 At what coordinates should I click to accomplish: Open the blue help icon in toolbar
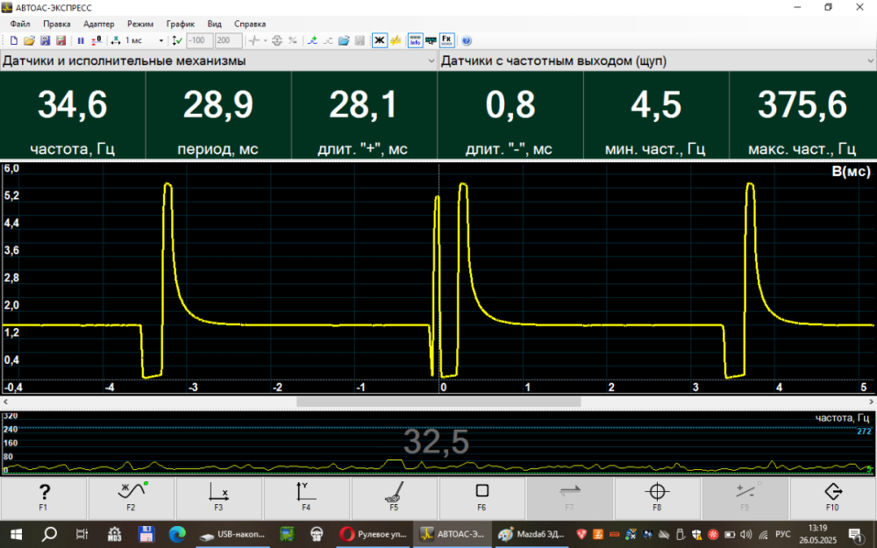pos(467,40)
